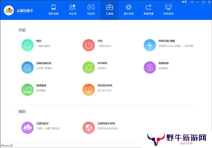Open the 设备详细信息 gear icon

pos(28,67)
